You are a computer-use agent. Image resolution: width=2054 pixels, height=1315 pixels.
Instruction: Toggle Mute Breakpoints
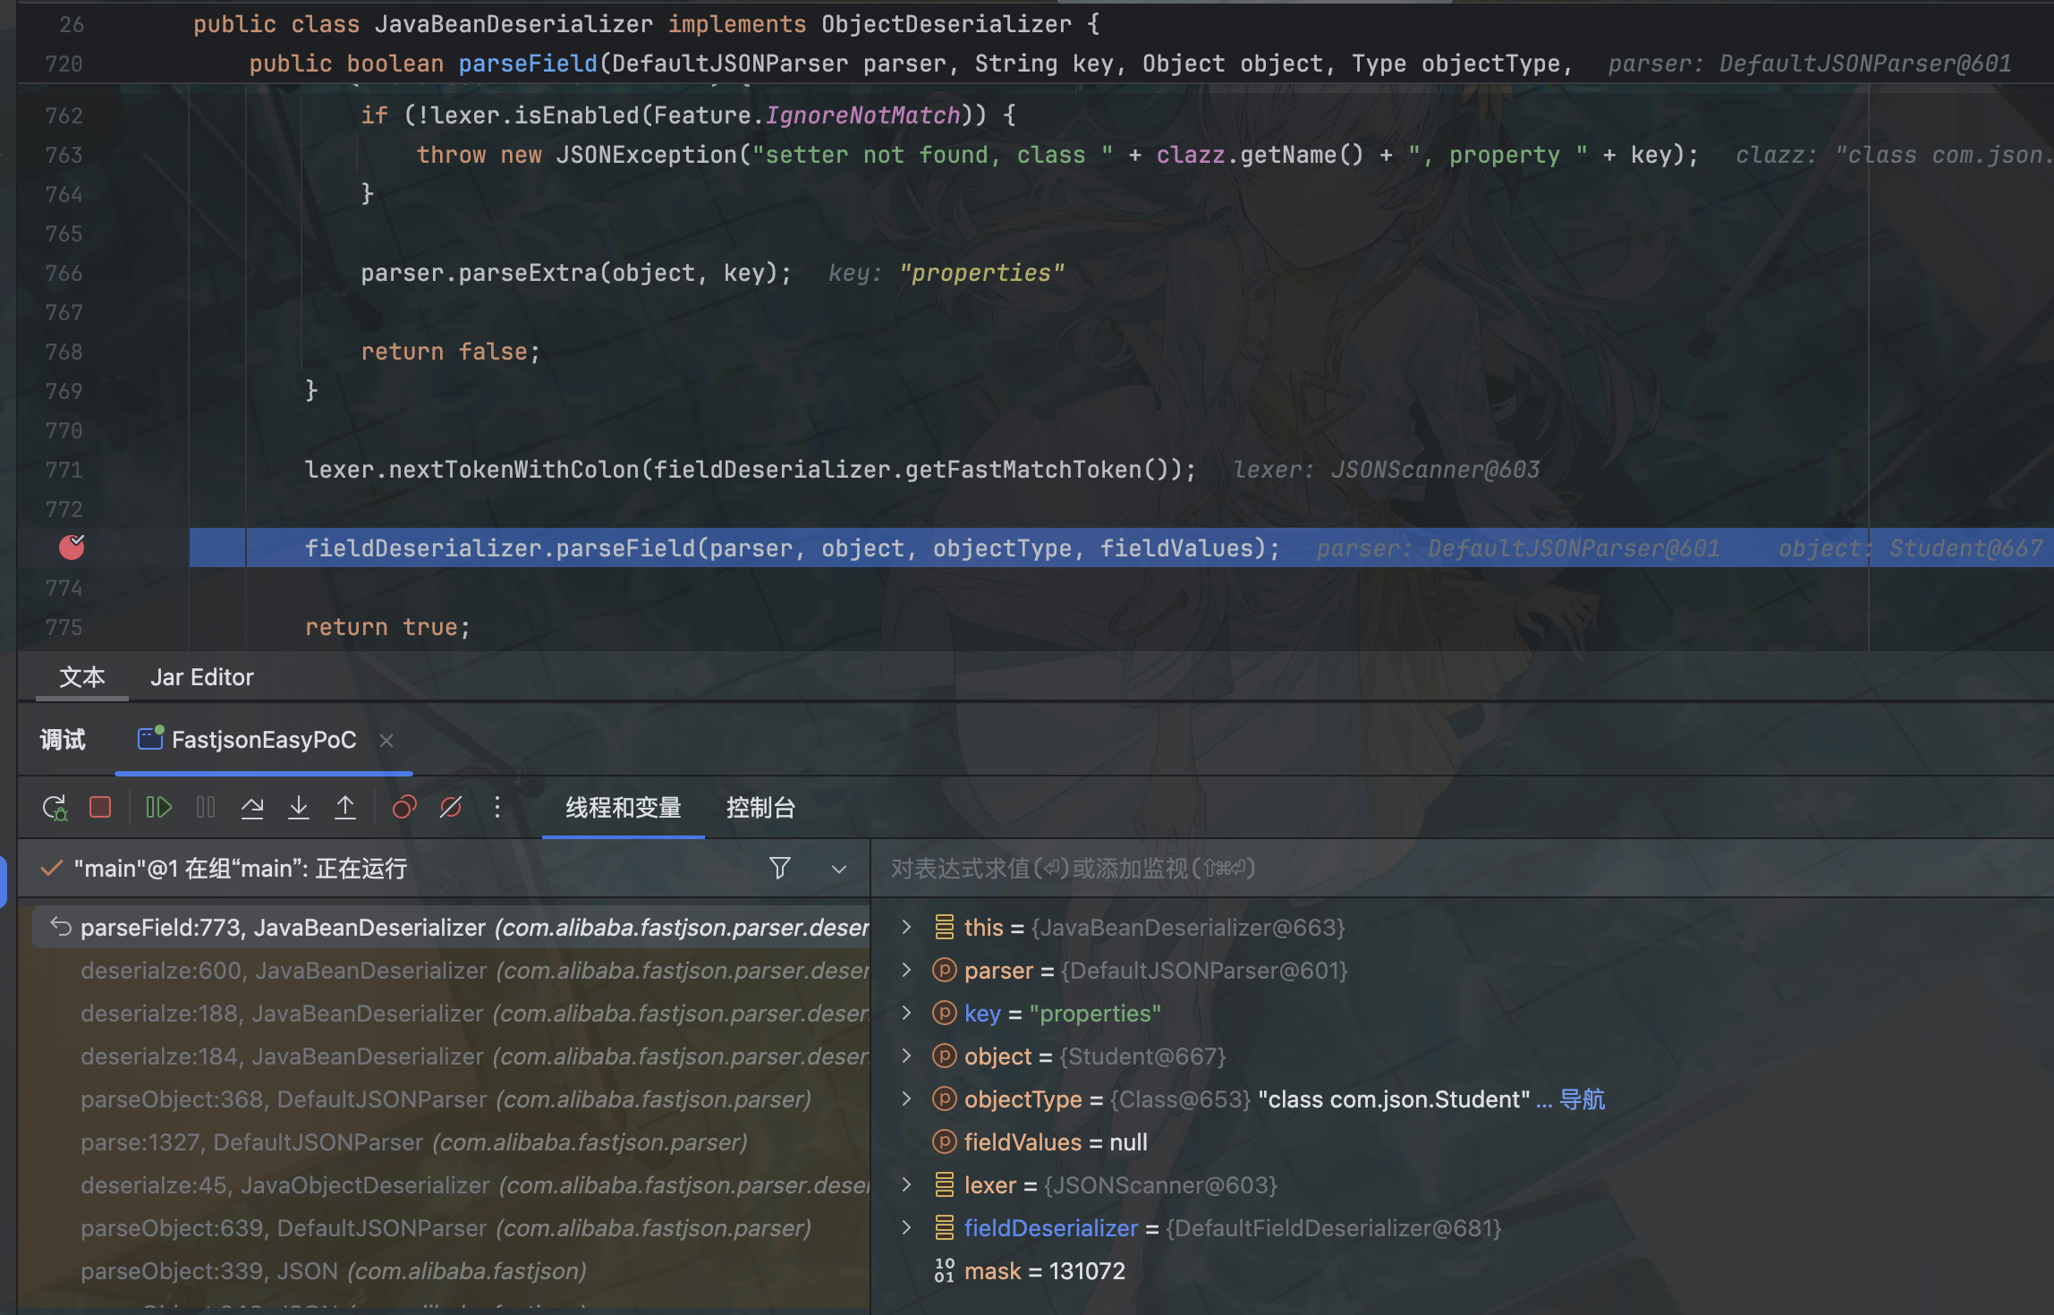[x=451, y=808]
